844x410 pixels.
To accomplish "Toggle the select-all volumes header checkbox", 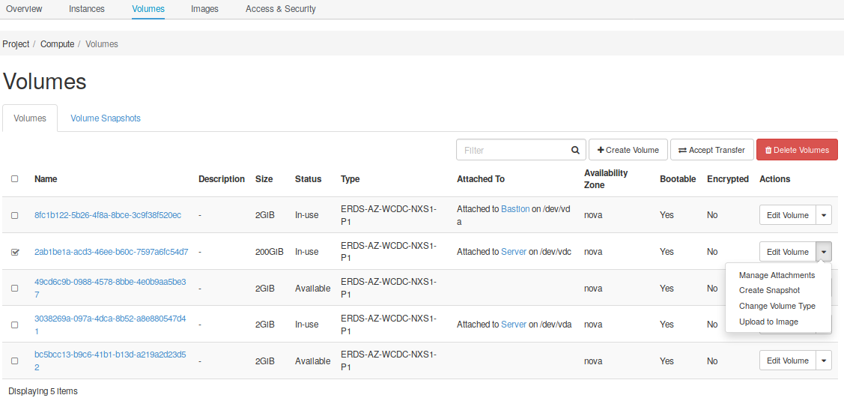I will [x=15, y=179].
